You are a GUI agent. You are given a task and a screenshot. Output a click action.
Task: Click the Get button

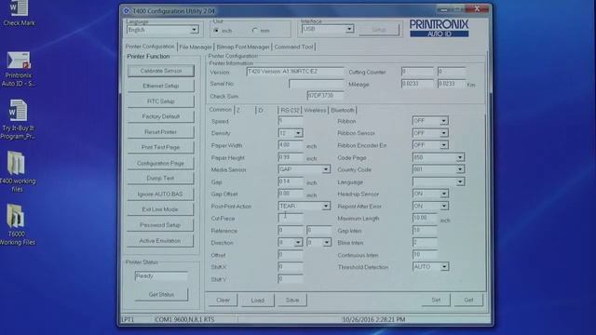468,300
